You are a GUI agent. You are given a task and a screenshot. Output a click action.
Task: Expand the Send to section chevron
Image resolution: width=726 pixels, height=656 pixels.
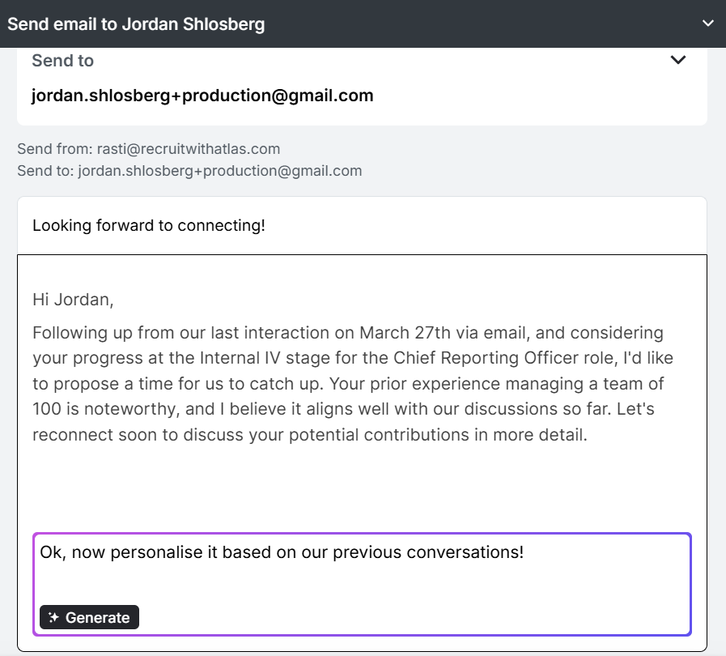click(x=678, y=60)
